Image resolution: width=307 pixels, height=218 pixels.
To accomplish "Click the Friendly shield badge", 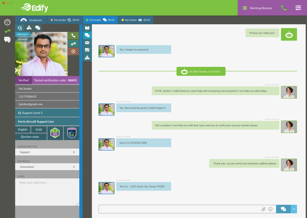I will (72, 133).
